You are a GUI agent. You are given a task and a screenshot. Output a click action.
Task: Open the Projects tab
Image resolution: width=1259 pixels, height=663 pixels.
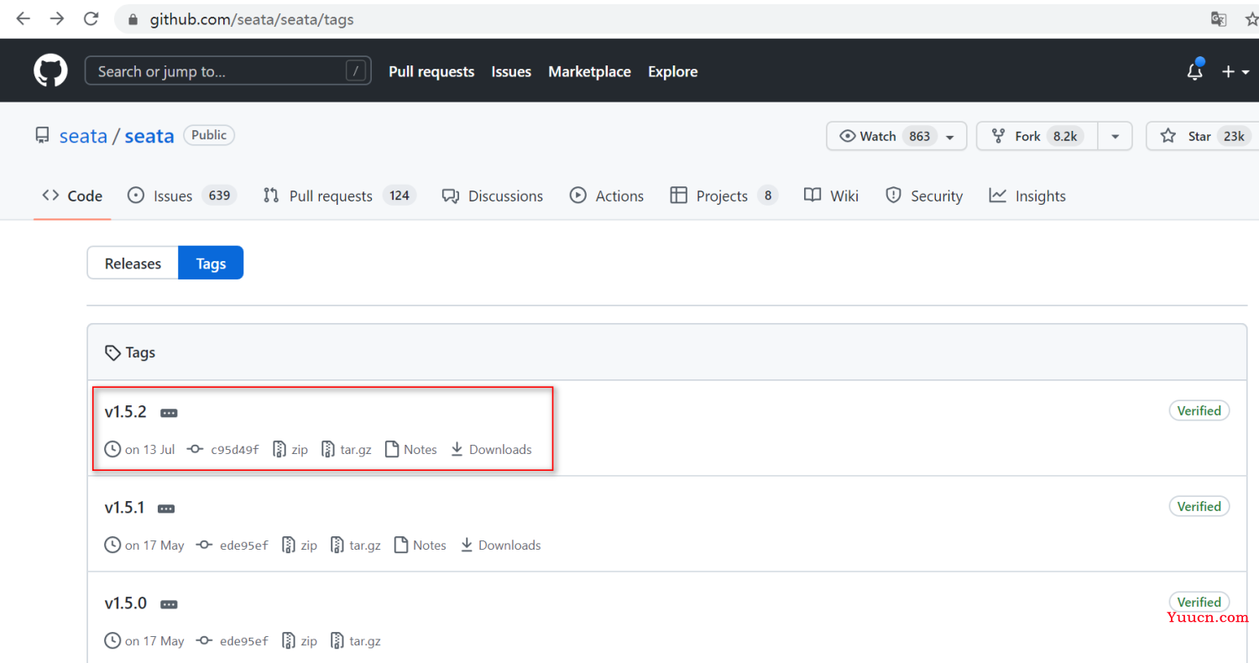pos(724,196)
